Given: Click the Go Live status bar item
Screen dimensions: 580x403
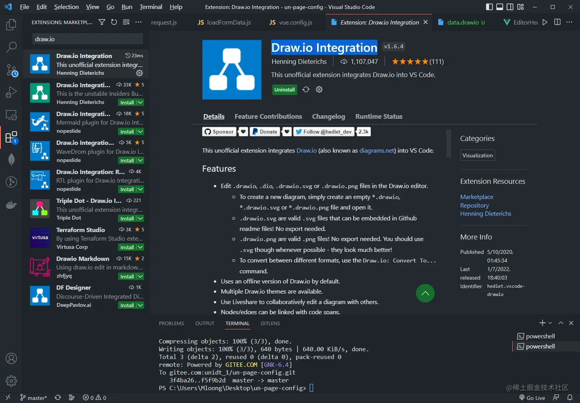Looking at the screenshot, I should coord(532,398).
